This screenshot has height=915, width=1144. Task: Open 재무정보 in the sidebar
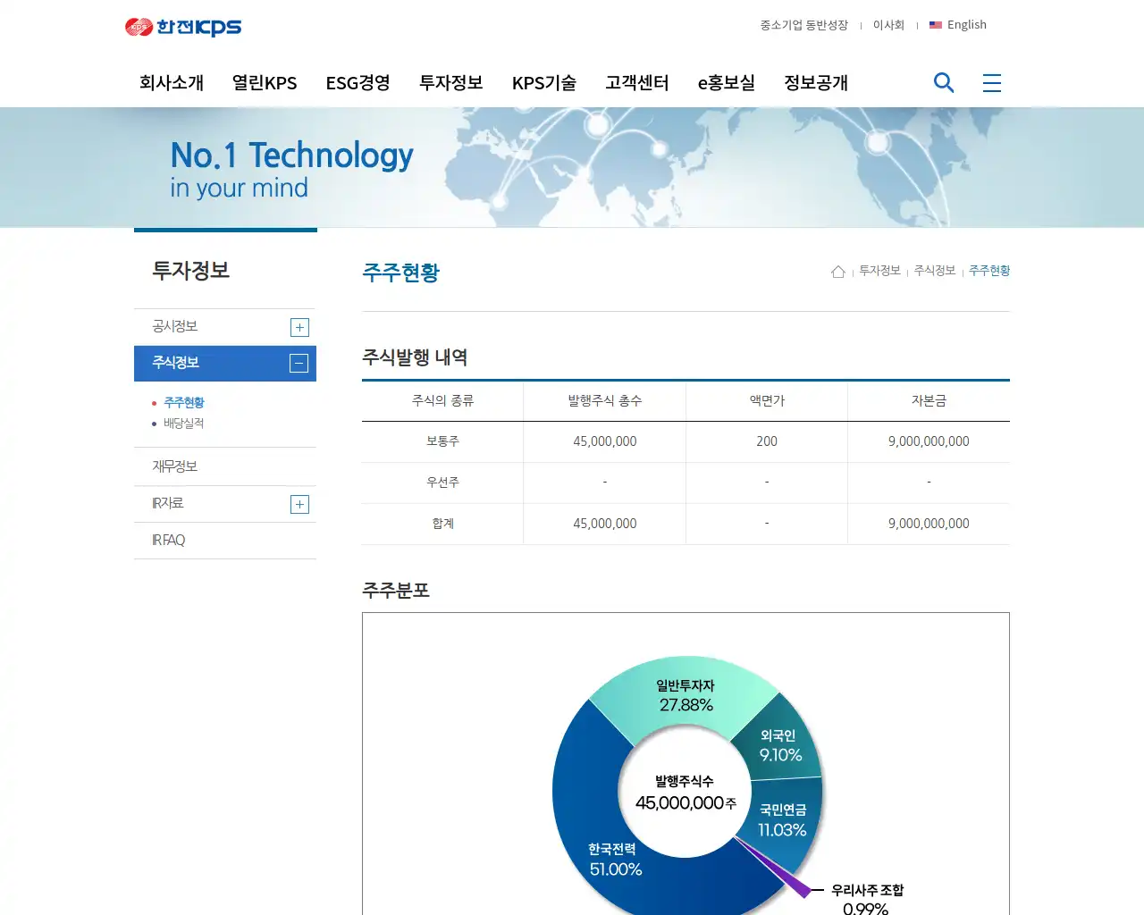tap(176, 466)
